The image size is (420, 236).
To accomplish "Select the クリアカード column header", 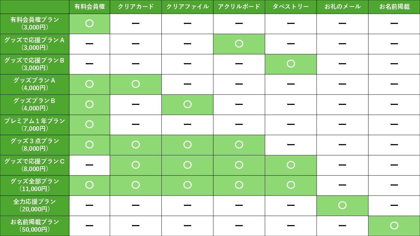I will click(x=136, y=7).
